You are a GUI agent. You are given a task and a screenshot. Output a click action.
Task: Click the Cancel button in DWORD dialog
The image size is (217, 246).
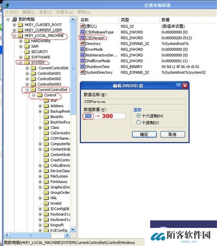pyautogui.click(x=173, y=134)
